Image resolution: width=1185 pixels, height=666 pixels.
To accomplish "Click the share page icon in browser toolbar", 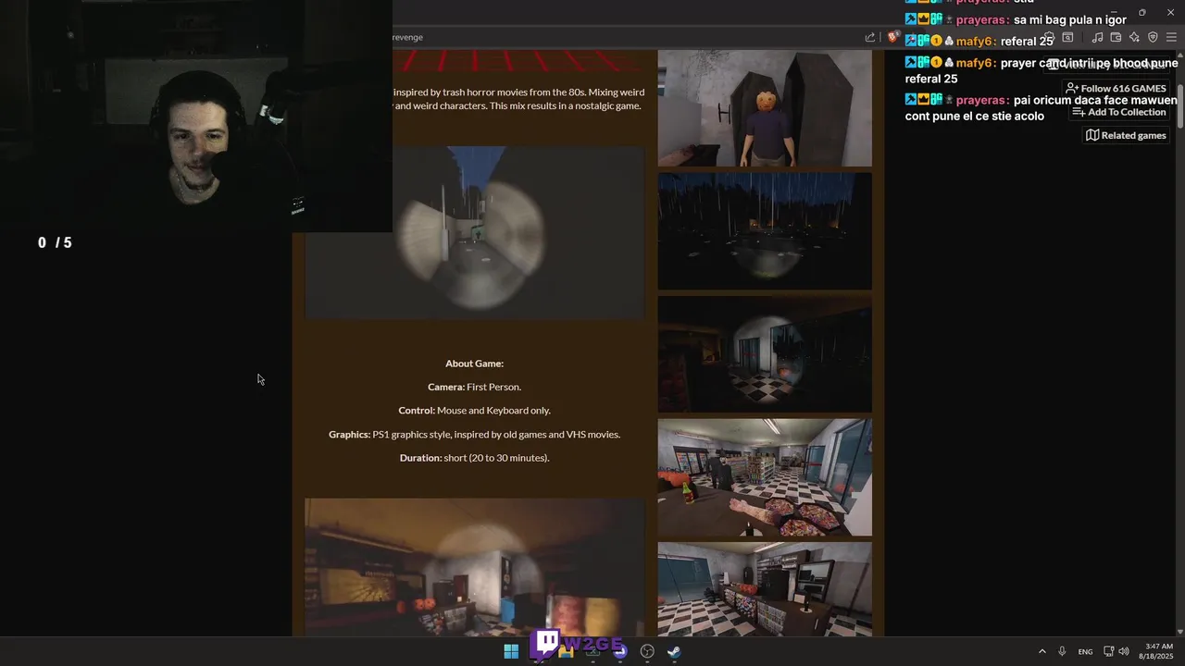I will 870,37.
